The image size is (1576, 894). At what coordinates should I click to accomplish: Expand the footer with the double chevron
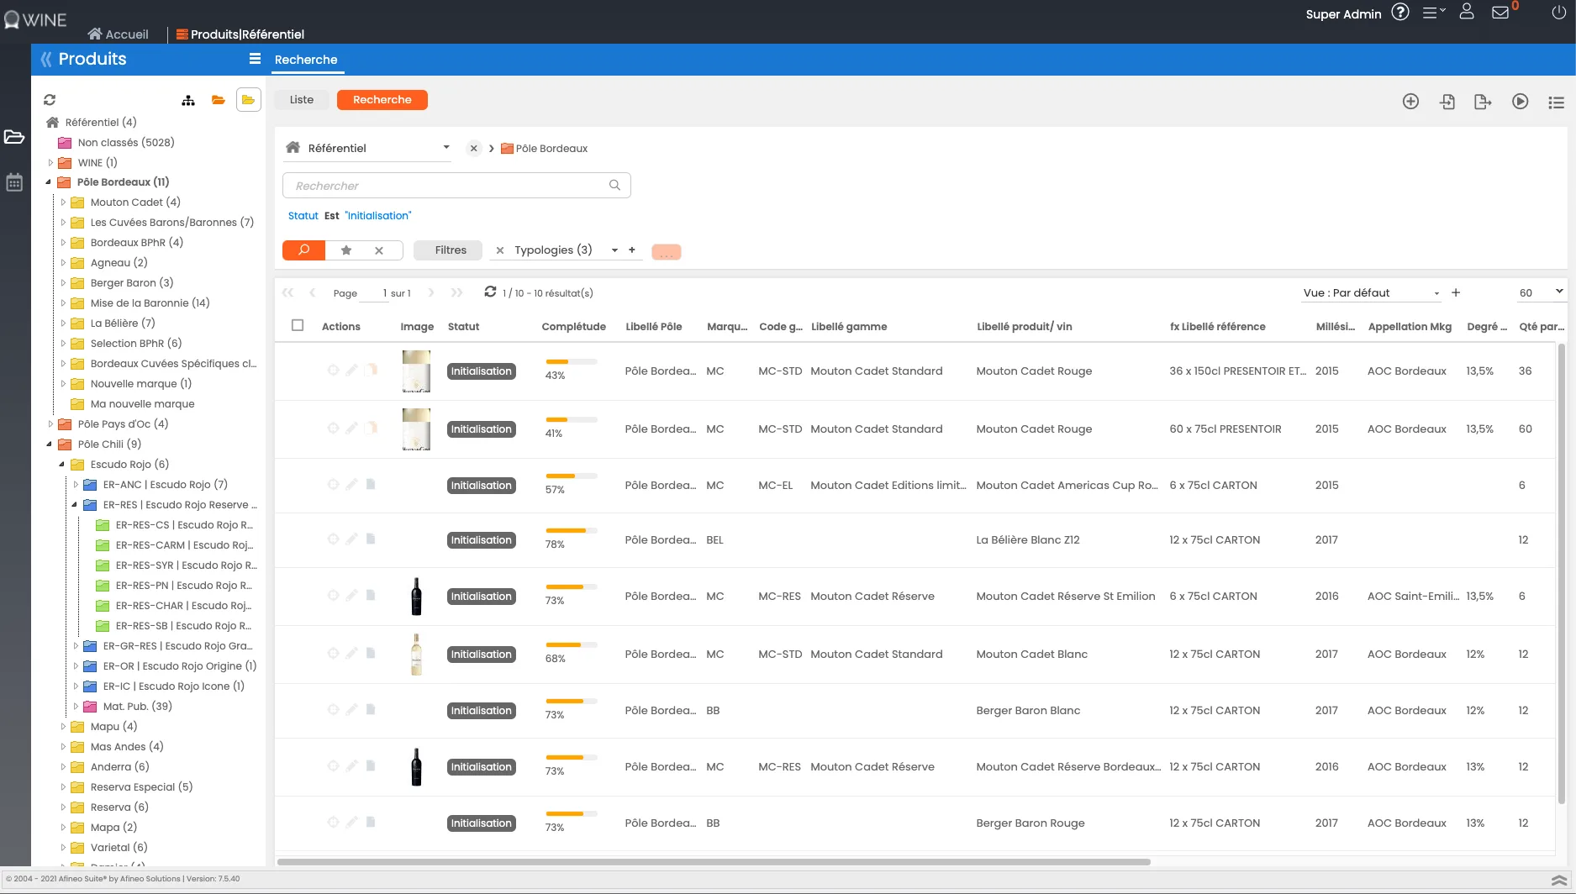1558,880
